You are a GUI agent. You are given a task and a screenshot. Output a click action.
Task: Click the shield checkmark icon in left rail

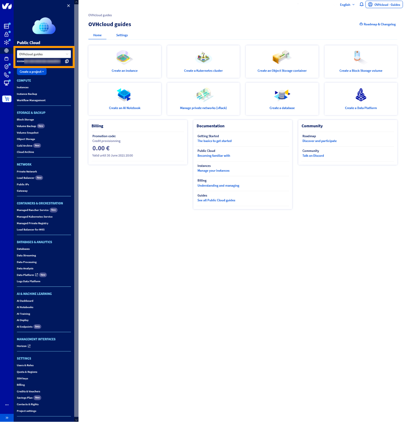coord(6,67)
